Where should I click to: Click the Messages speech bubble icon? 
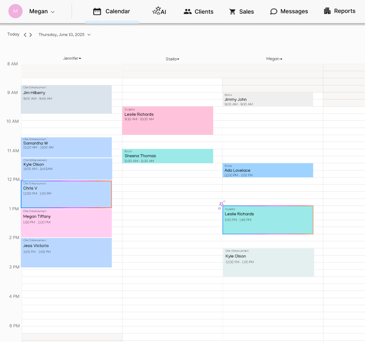tap(274, 11)
